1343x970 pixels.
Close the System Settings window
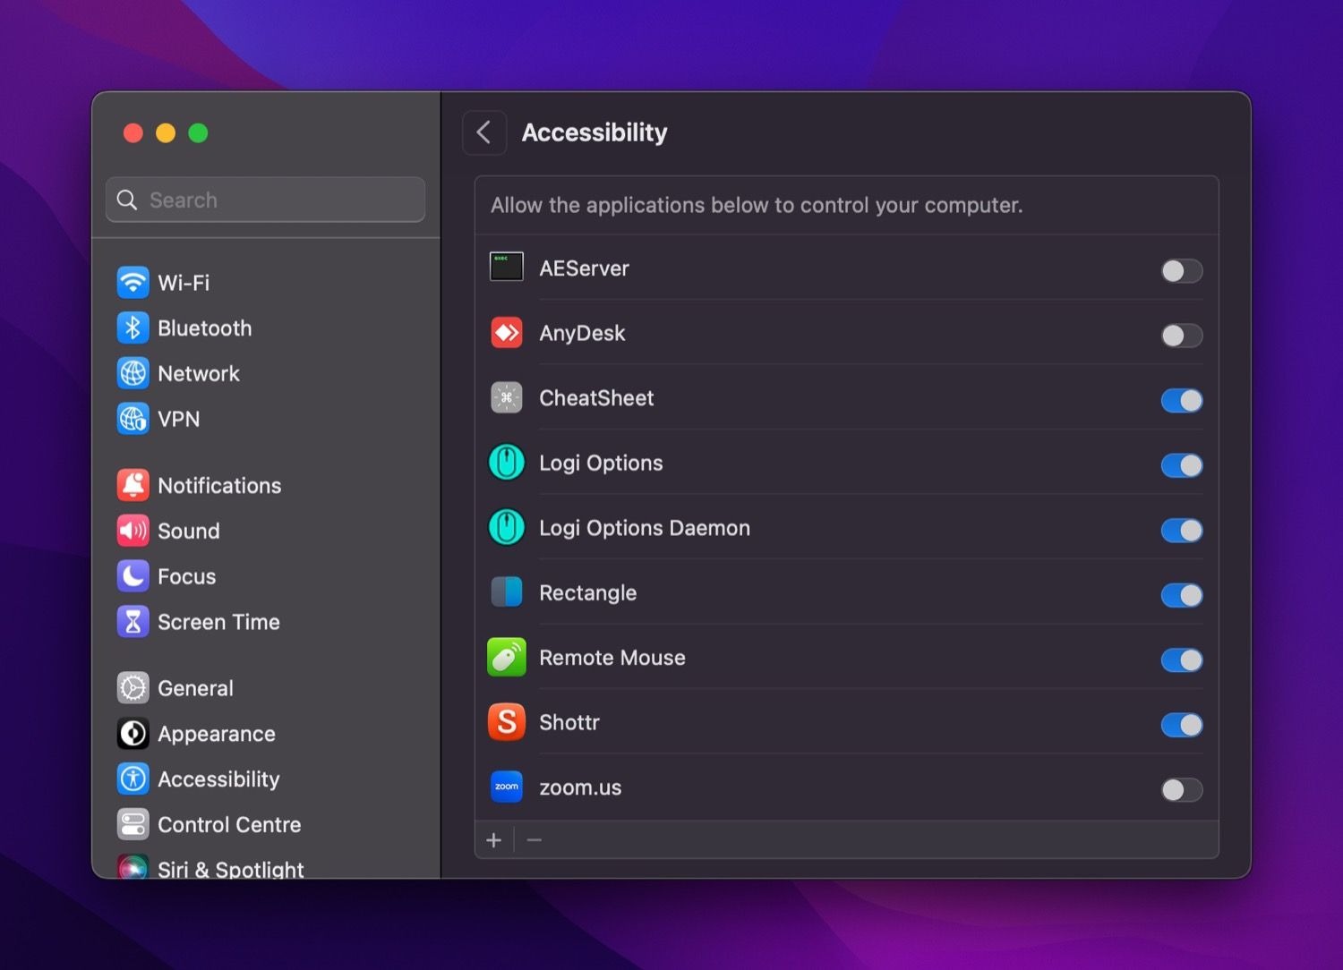pos(133,133)
